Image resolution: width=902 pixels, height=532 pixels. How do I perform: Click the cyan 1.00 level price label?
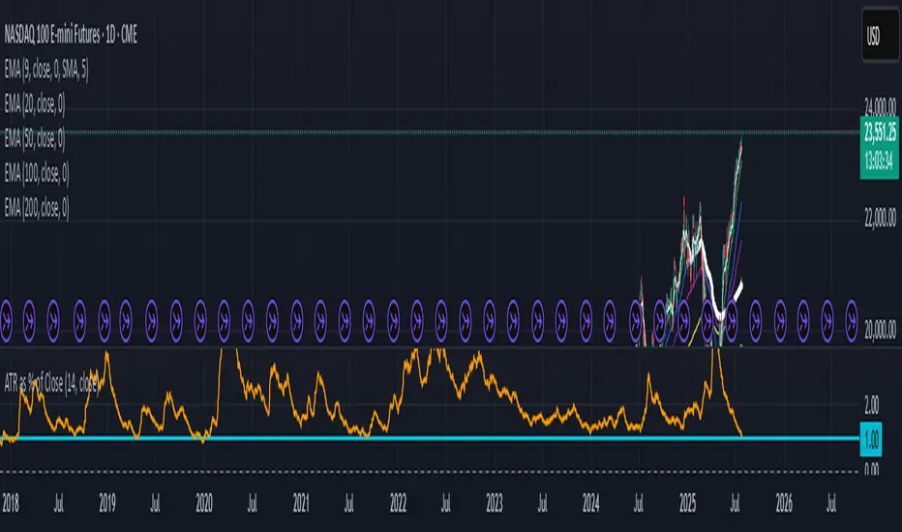coord(869,437)
